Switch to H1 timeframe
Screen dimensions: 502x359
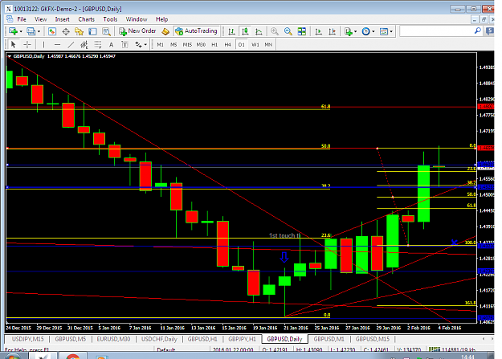coord(214,44)
